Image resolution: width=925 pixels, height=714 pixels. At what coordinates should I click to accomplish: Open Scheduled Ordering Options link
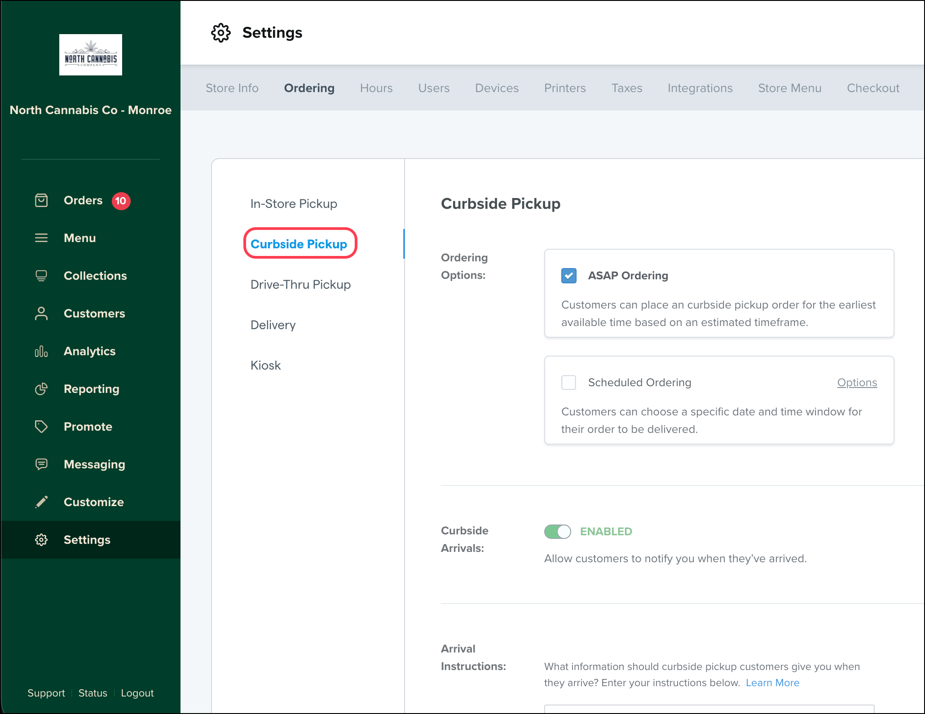[x=857, y=383]
